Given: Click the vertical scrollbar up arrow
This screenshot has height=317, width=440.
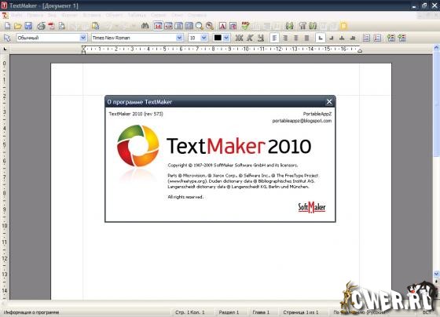Looking at the screenshot, I should tap(436, 48).
